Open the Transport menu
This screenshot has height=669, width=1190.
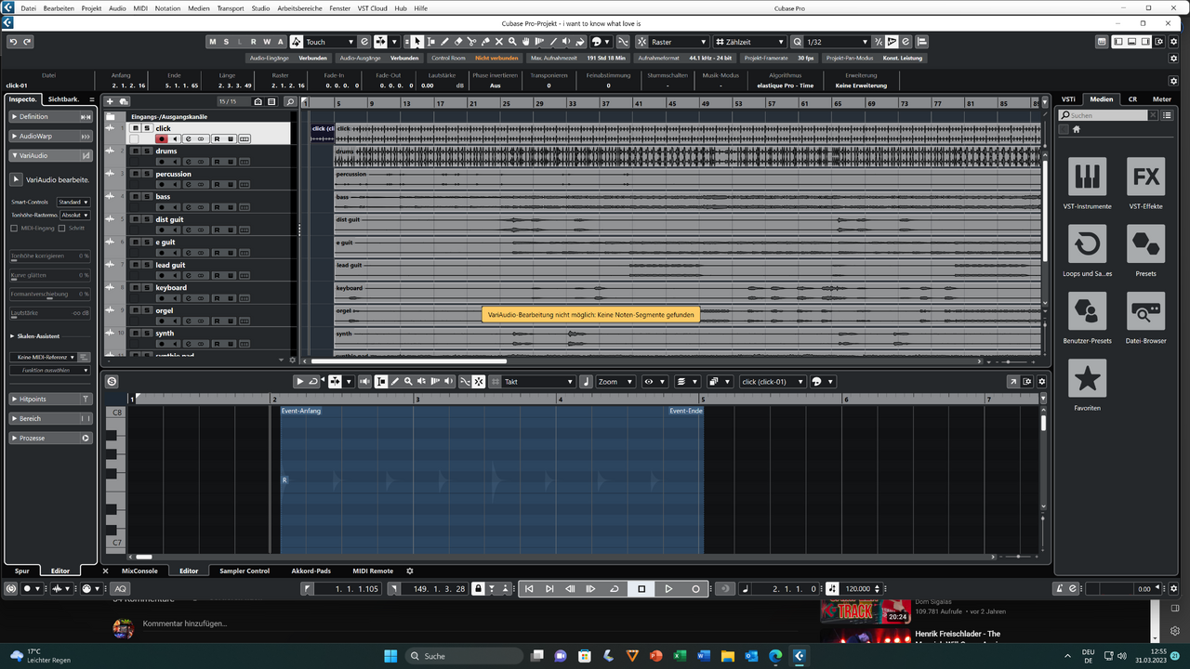231,7
